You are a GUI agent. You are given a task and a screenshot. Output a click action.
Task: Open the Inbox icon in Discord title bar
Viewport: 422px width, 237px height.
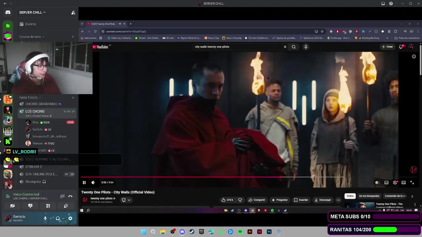pyautogui.click(x=383, y=4)
